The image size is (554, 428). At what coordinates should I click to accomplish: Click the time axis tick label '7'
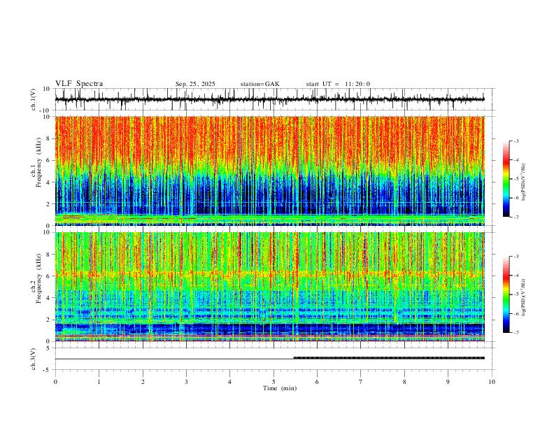[x=361, y=382]
